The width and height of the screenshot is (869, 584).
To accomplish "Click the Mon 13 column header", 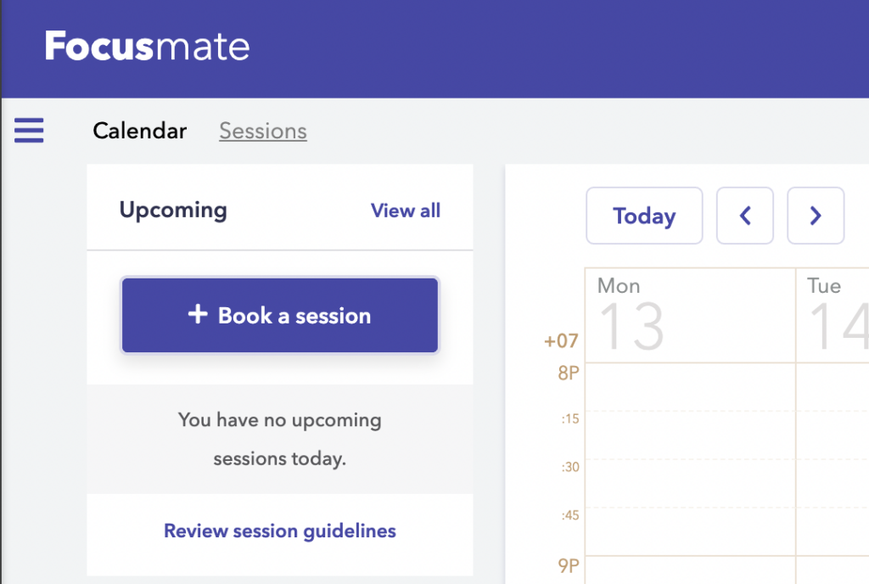I will pos(690,314).
